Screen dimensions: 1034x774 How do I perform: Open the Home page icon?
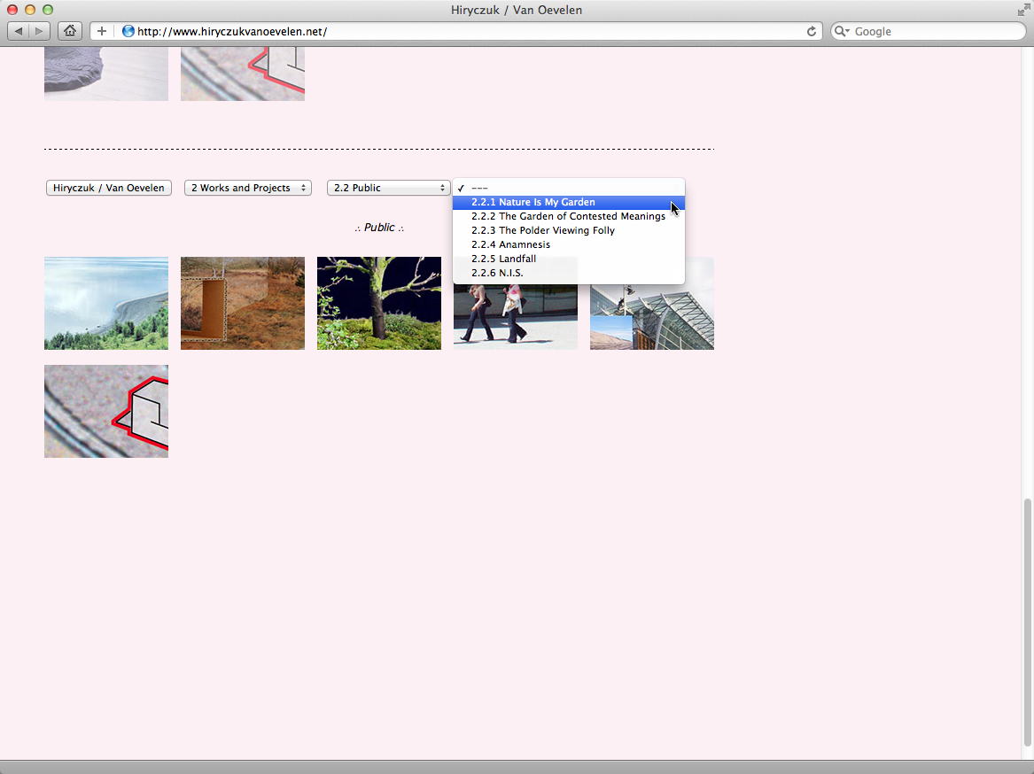coord(69,31)
